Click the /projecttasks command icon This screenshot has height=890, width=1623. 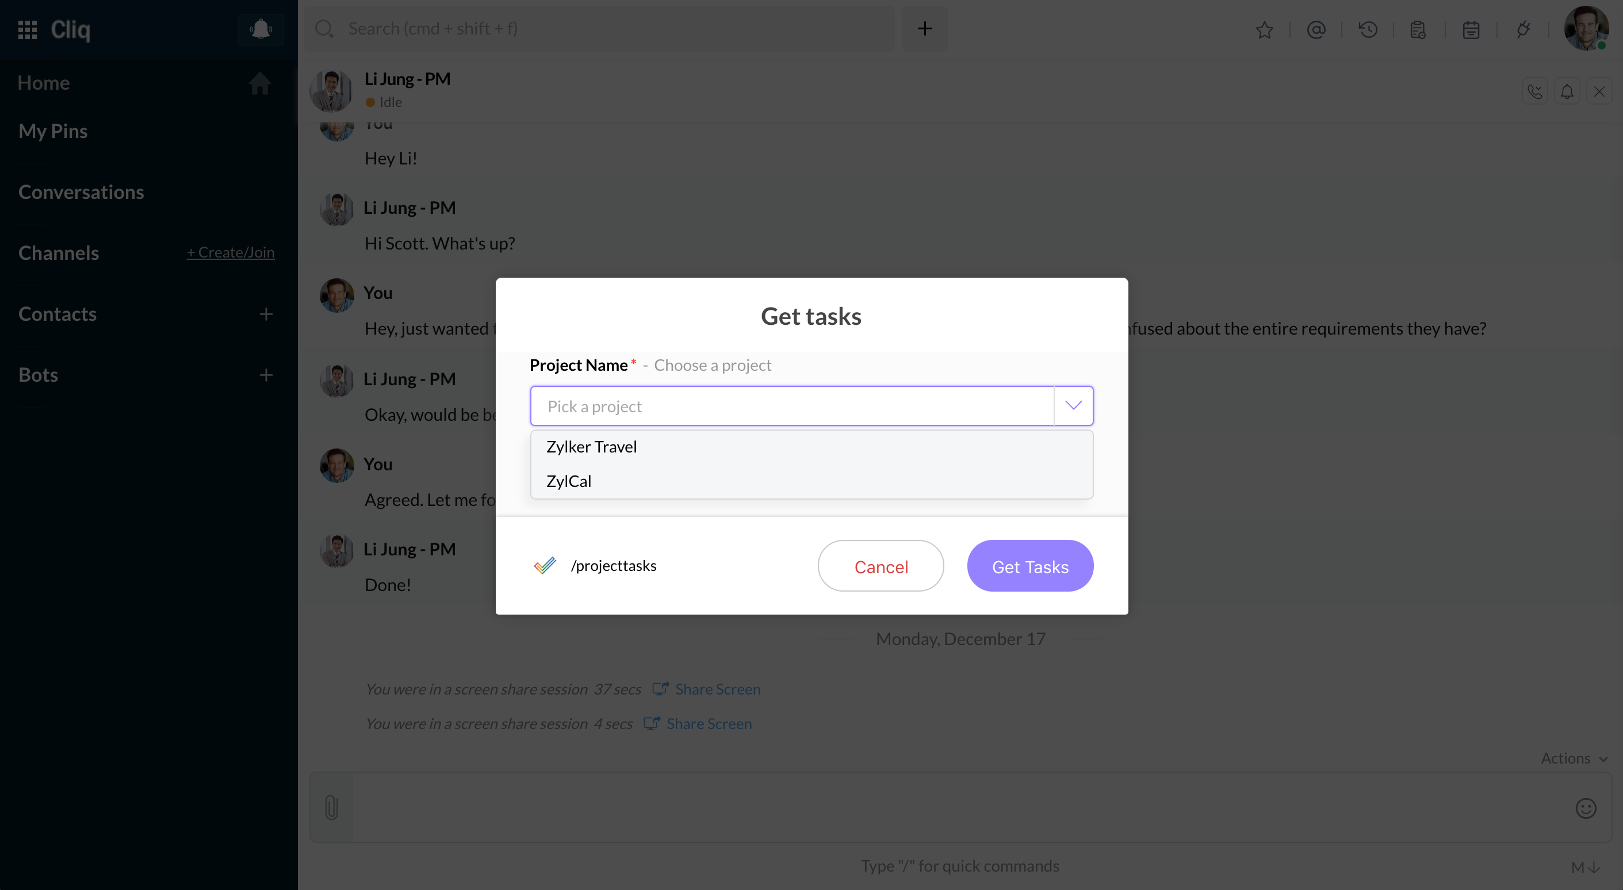point(545,566)
